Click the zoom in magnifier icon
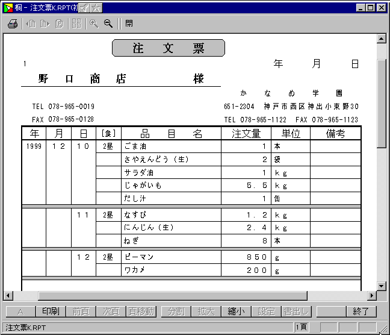Image resolution: width=390 pixels, height=335 pixels. [x=94, y=23]
